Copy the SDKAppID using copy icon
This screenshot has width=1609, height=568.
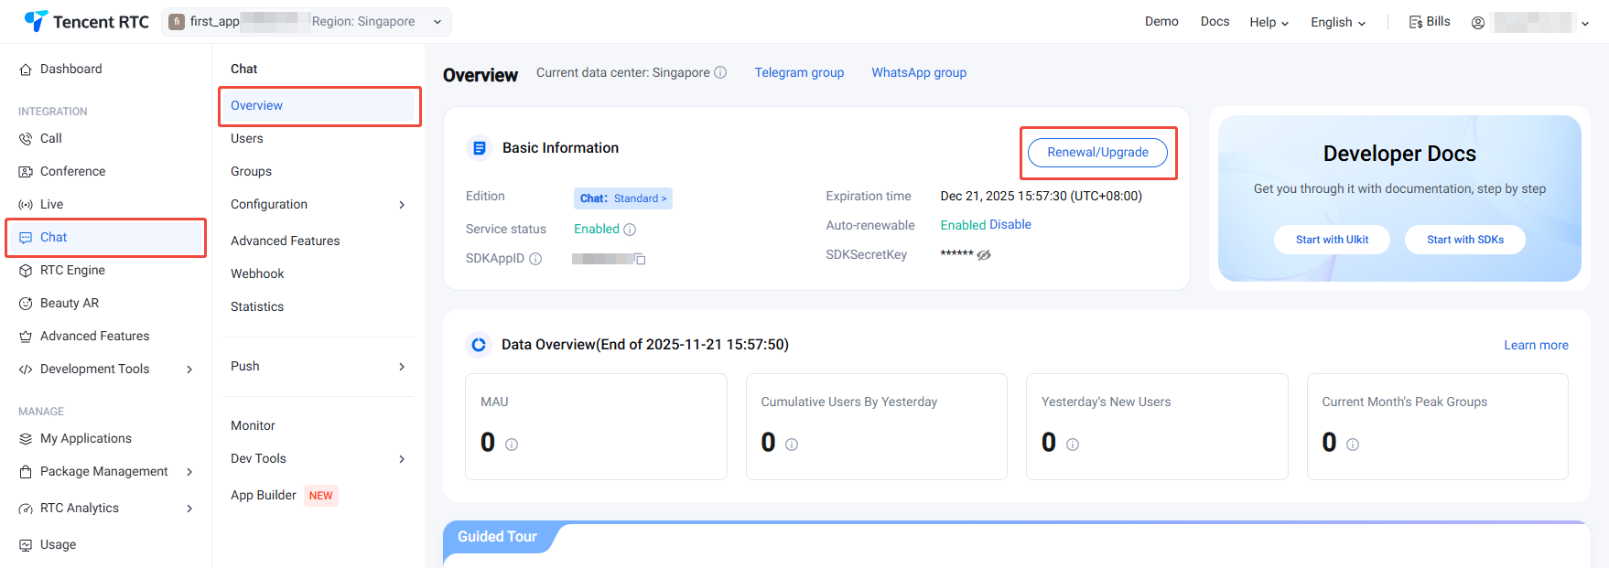641,260
